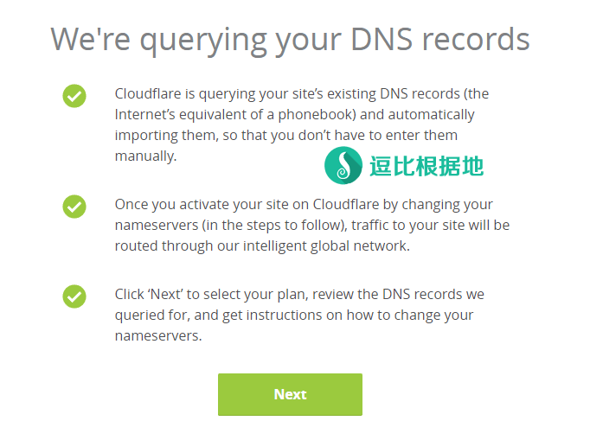Screen dimensions: 590x427
Task: Click the "We're querying your DNS records" heading
Action: click(290, 39)
